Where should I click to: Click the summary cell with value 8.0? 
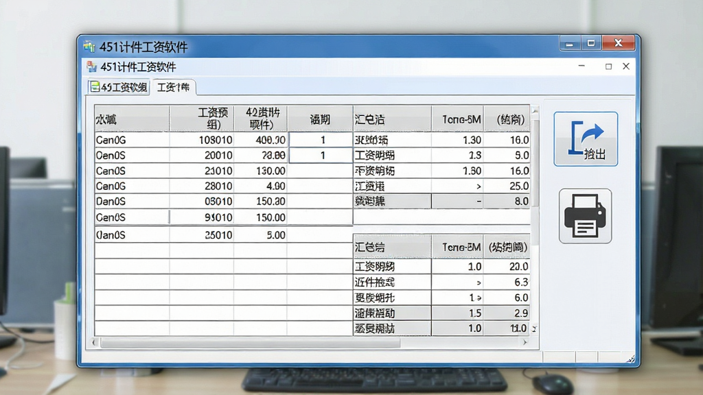(507, 201)
